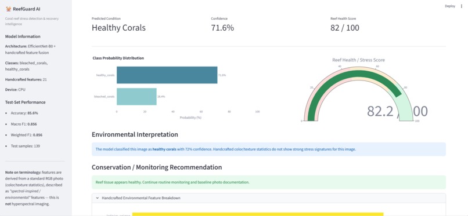Click the ReefGuard AI coral logo icon

tap(8, 9)
